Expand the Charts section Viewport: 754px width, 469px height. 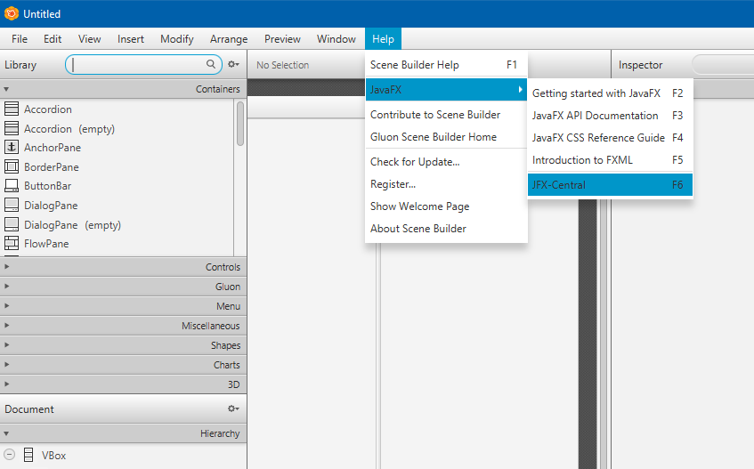click(7, 364)
